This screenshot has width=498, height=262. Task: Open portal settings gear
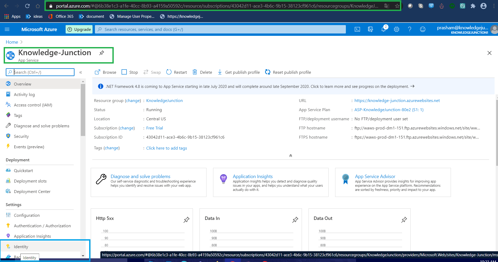point(397,29)
